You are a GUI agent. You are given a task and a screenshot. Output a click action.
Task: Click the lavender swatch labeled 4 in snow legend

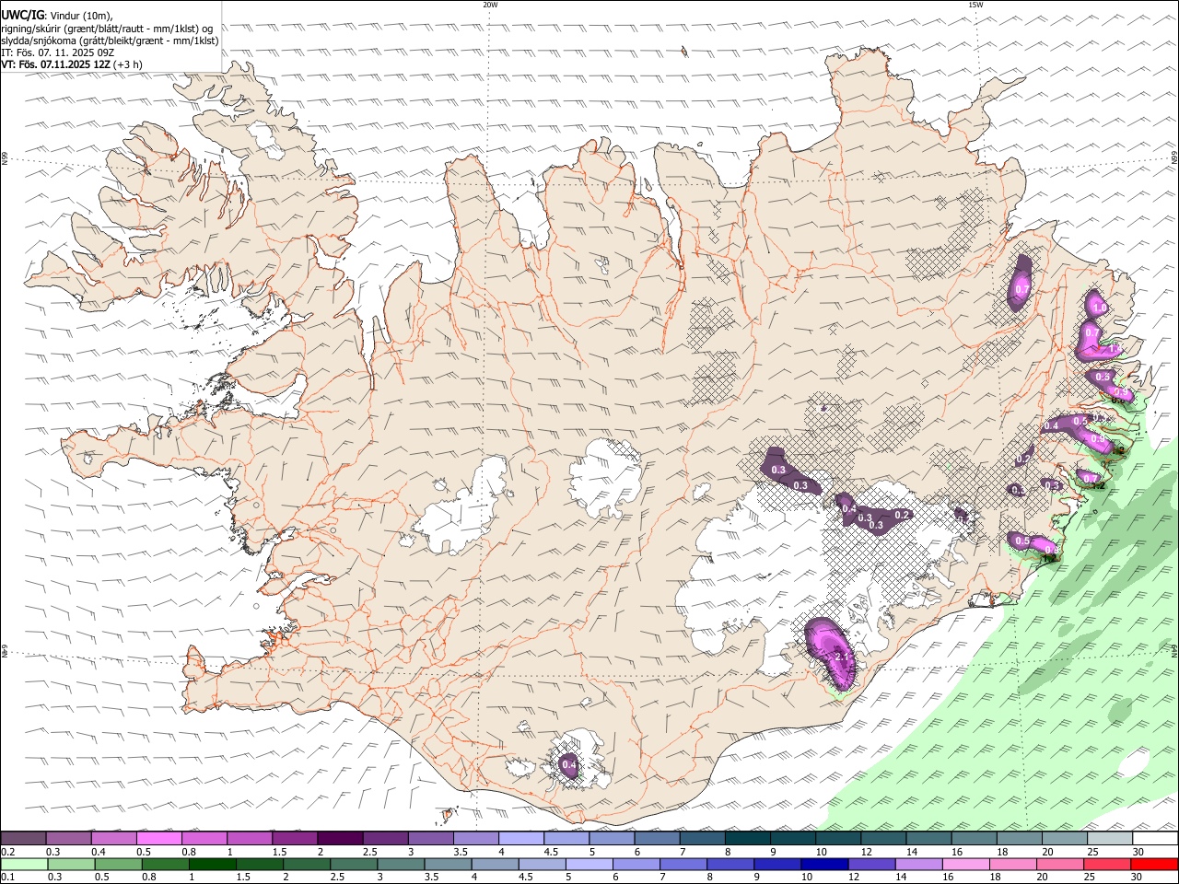[x=521, y=838]
